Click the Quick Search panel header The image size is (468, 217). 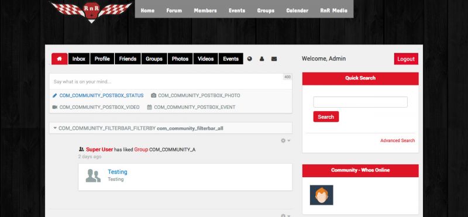(360, 78)
